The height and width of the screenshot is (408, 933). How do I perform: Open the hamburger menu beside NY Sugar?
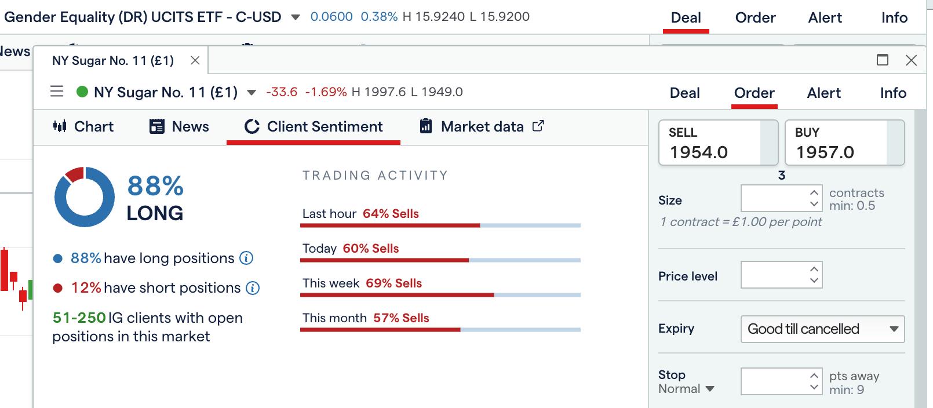57,92
